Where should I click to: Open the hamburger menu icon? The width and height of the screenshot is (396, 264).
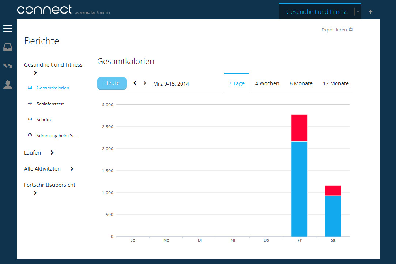click(x=8, y=29)
